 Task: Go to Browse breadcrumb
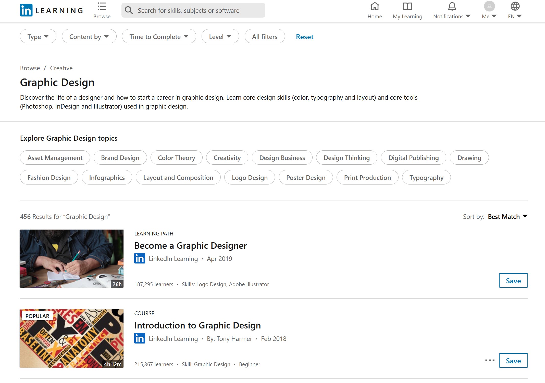(x=30, y=68)
